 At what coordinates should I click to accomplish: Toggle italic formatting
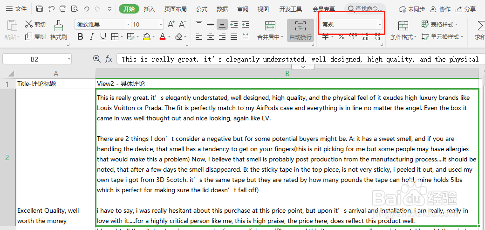(92, 37)
